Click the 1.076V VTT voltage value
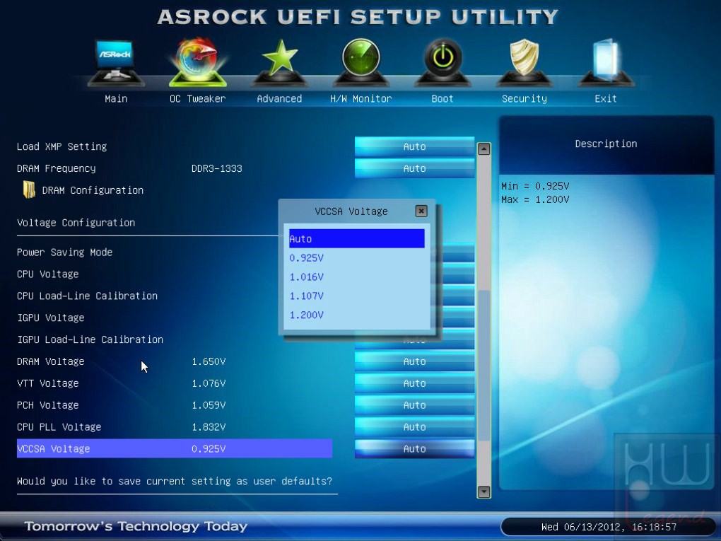The image size is (721, 541). (209, 383)
